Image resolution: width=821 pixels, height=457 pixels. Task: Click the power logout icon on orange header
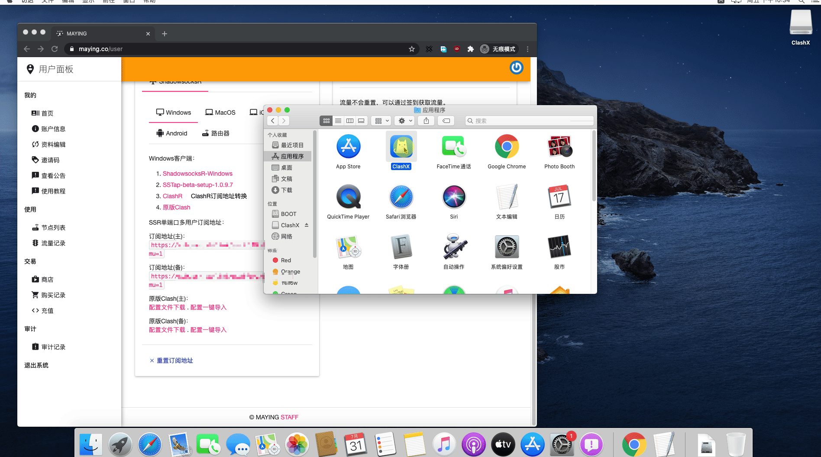(x=516, y=68)
